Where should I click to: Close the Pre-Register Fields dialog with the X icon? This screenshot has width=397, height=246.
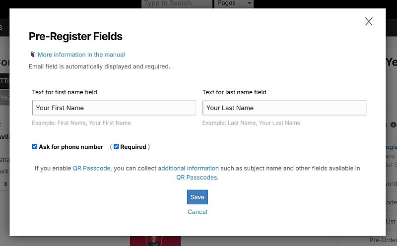[x=369, y=21]
